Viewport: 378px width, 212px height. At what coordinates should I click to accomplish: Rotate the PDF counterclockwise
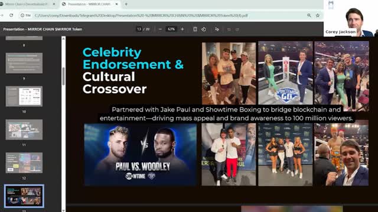pyautogui.click(x=204, y=29)
